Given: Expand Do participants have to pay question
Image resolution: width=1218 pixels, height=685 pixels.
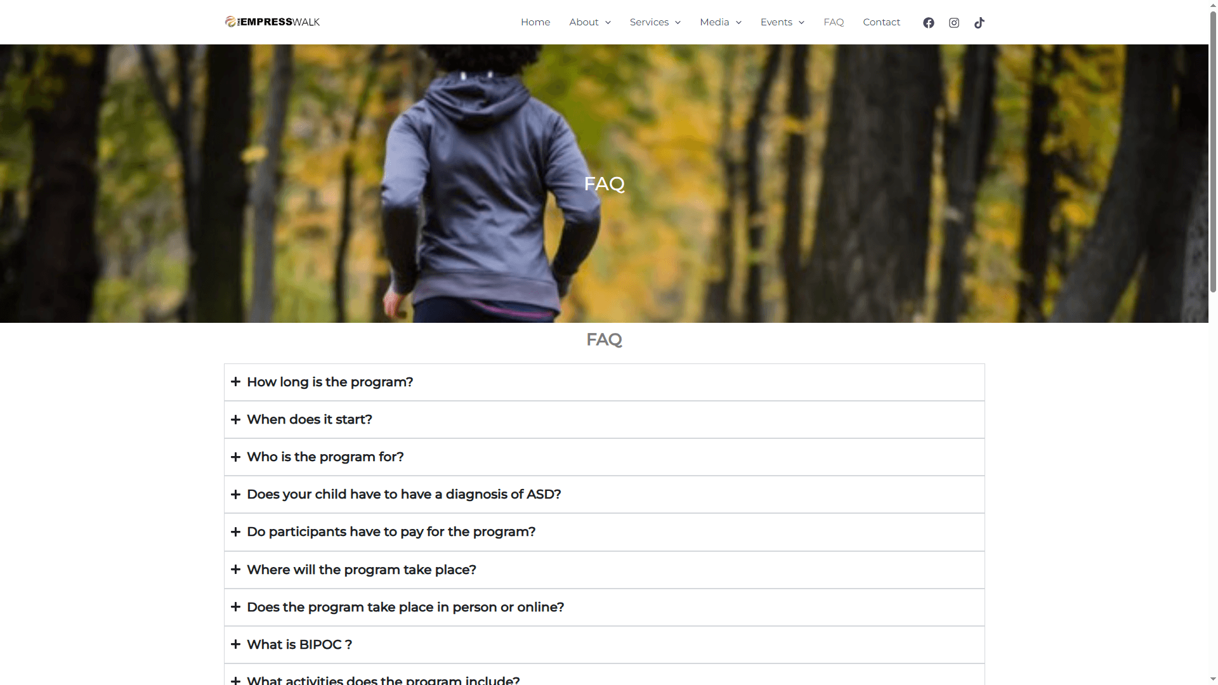Looking at the screenshot, I should (x=604, y=532).
